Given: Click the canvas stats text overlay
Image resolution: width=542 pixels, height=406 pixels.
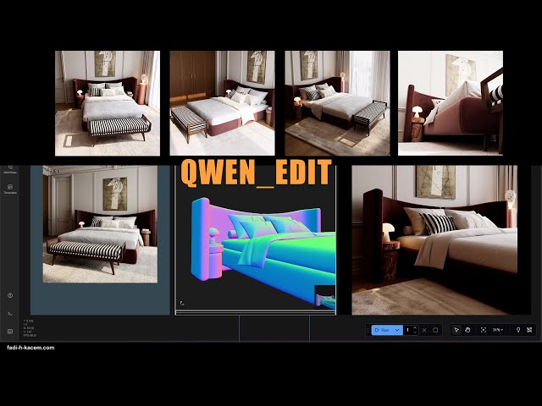Looking at the screenshot, I should (29, 328).
